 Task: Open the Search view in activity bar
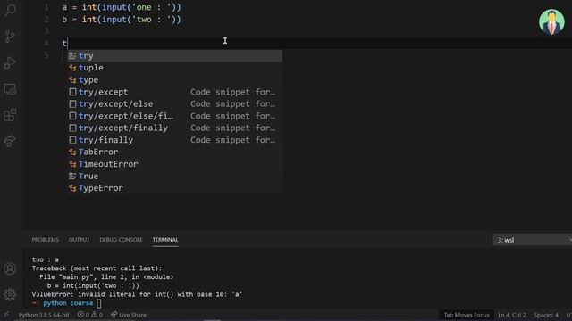tap(10, 10)
